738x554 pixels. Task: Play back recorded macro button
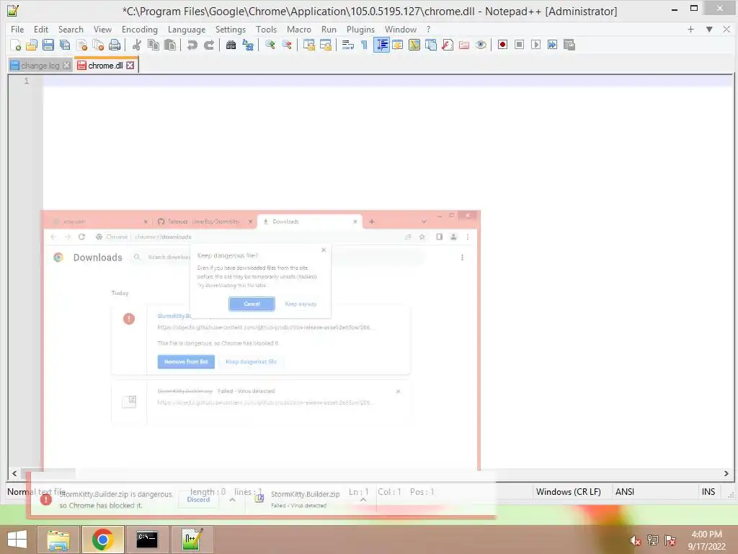pyautogui.click(x=535, y=45)
